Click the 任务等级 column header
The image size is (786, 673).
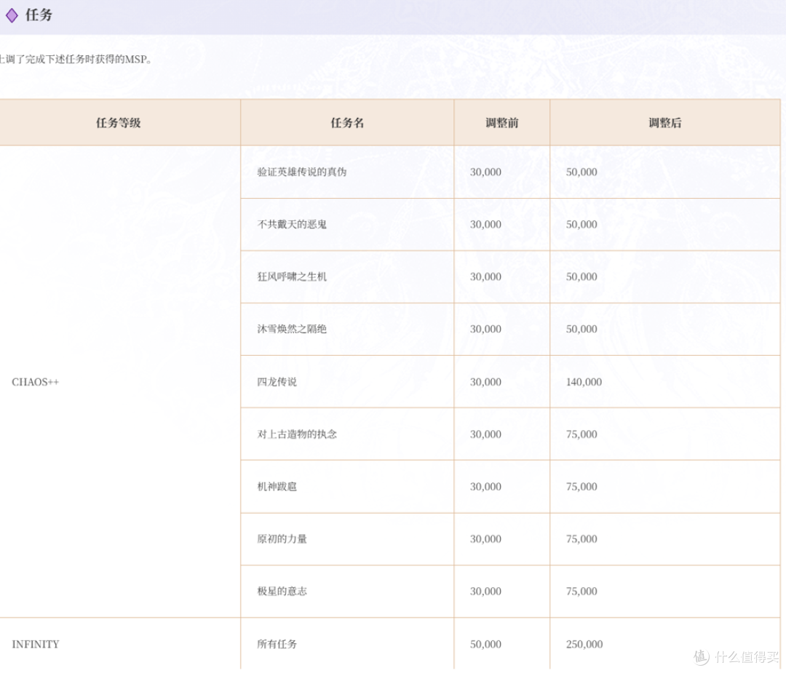click(x=119, y=123)
